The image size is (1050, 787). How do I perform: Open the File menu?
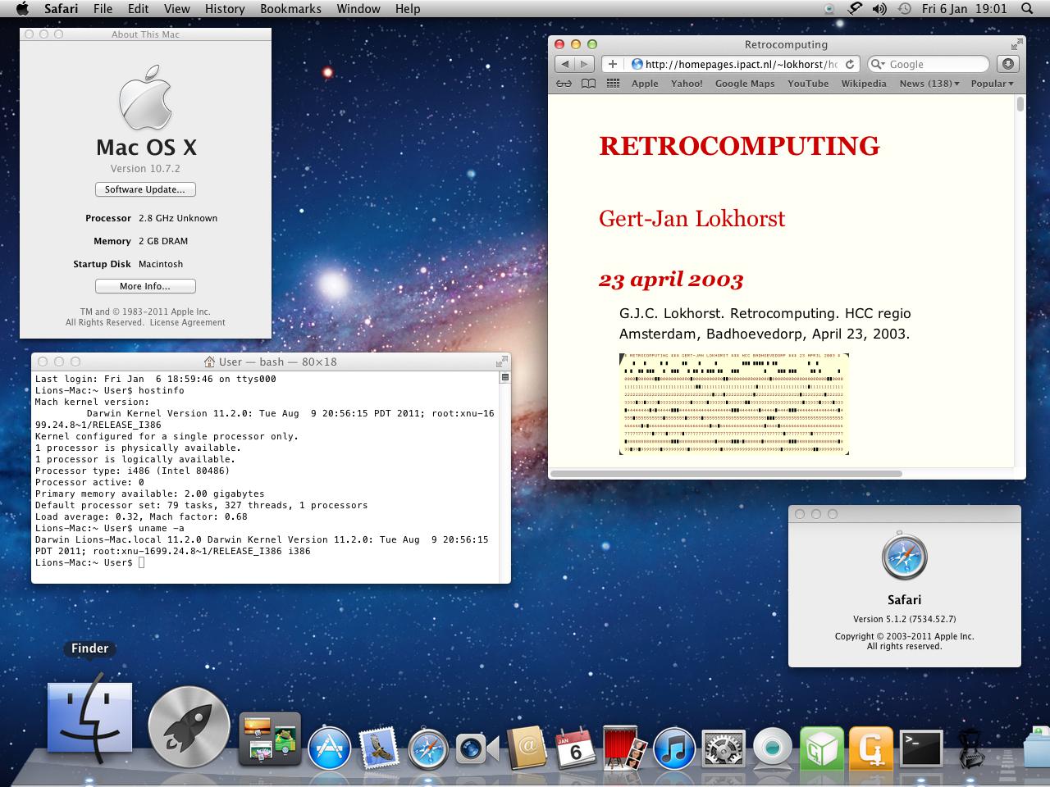pyautogui.click(x=103, y=8)
